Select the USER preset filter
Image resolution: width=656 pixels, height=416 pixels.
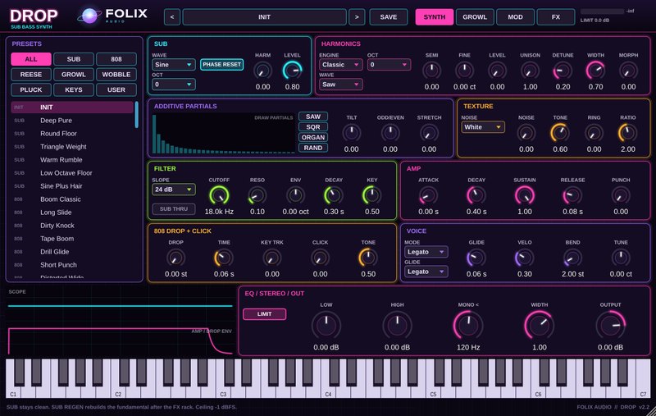(x=116, y=89)
